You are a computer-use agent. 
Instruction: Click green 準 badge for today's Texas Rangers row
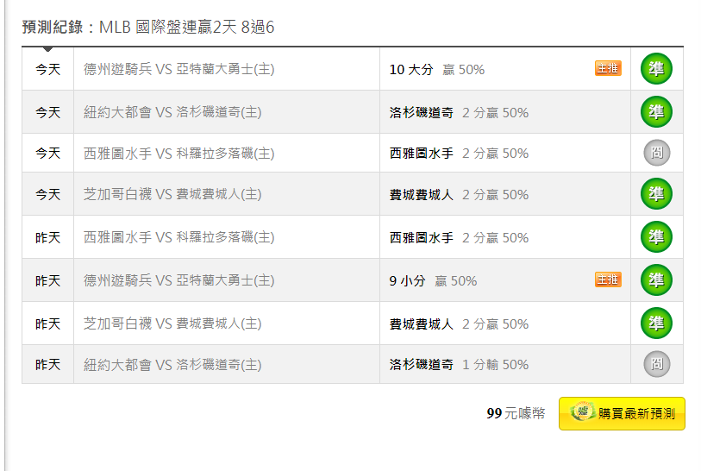click(x=656, y=69)
